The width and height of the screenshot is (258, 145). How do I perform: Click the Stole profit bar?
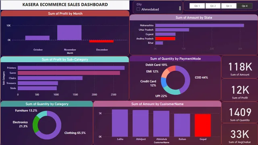coord(37,88)
